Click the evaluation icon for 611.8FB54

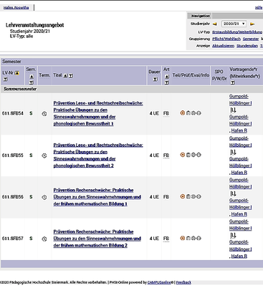[193, 113]
